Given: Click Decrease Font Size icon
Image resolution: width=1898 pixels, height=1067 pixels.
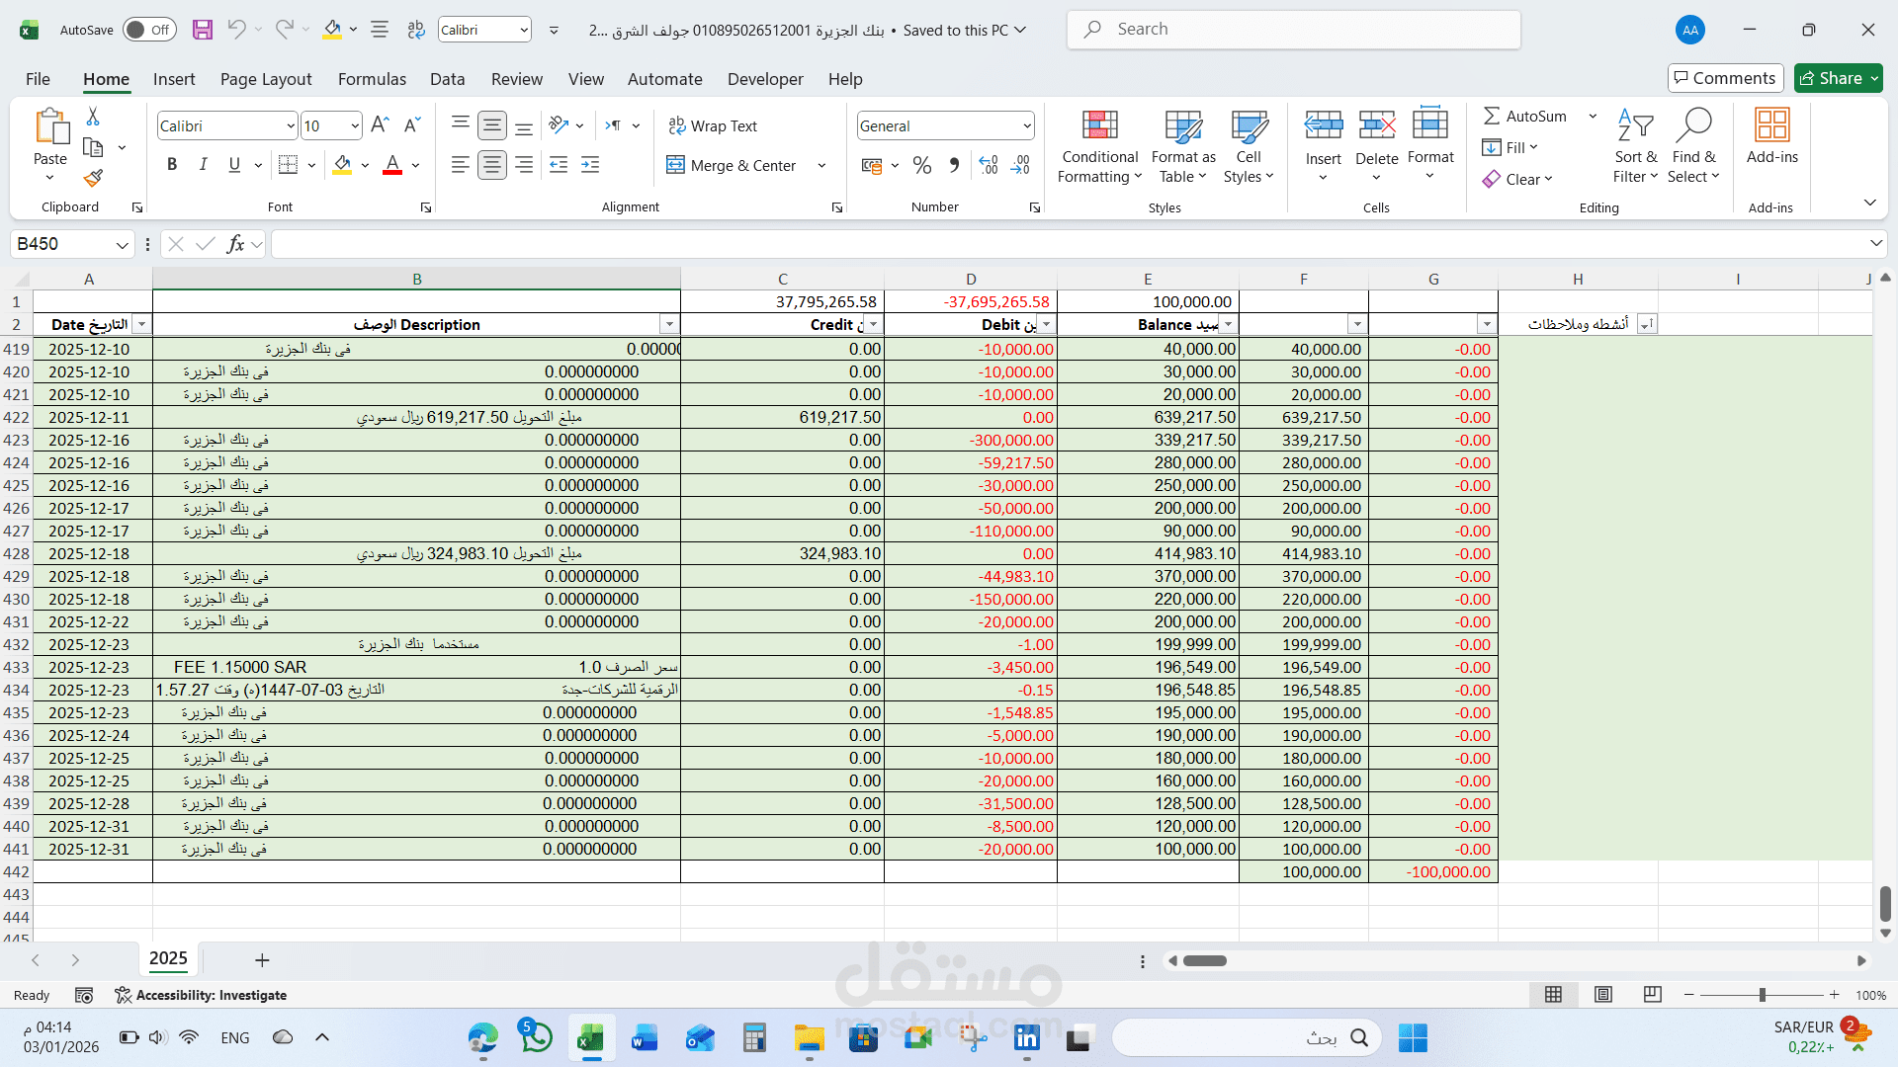Looking at the screenshot, I should click(412, 125).
